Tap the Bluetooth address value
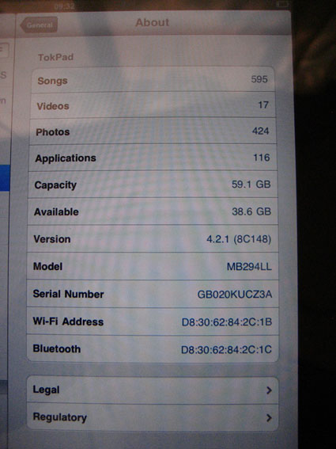The image size is (336, 449). tap(226, 349)
